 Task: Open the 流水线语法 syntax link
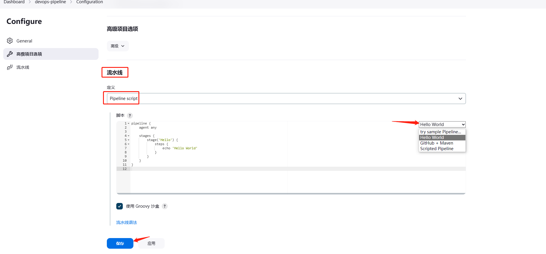coord(127,222)
